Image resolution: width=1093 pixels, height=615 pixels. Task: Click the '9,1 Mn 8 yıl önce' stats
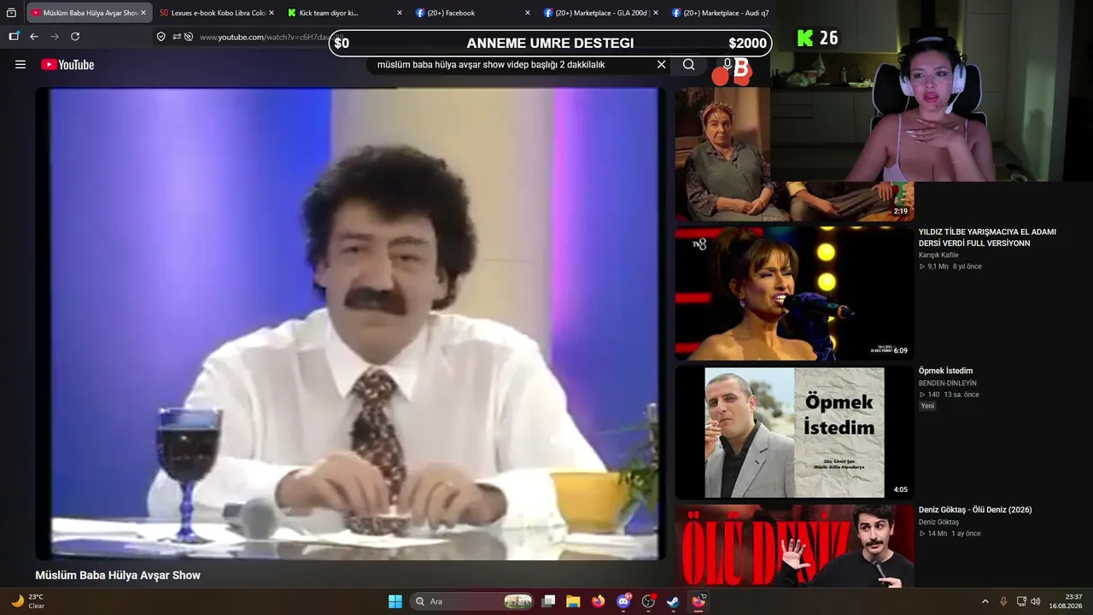tap(950, 266)
